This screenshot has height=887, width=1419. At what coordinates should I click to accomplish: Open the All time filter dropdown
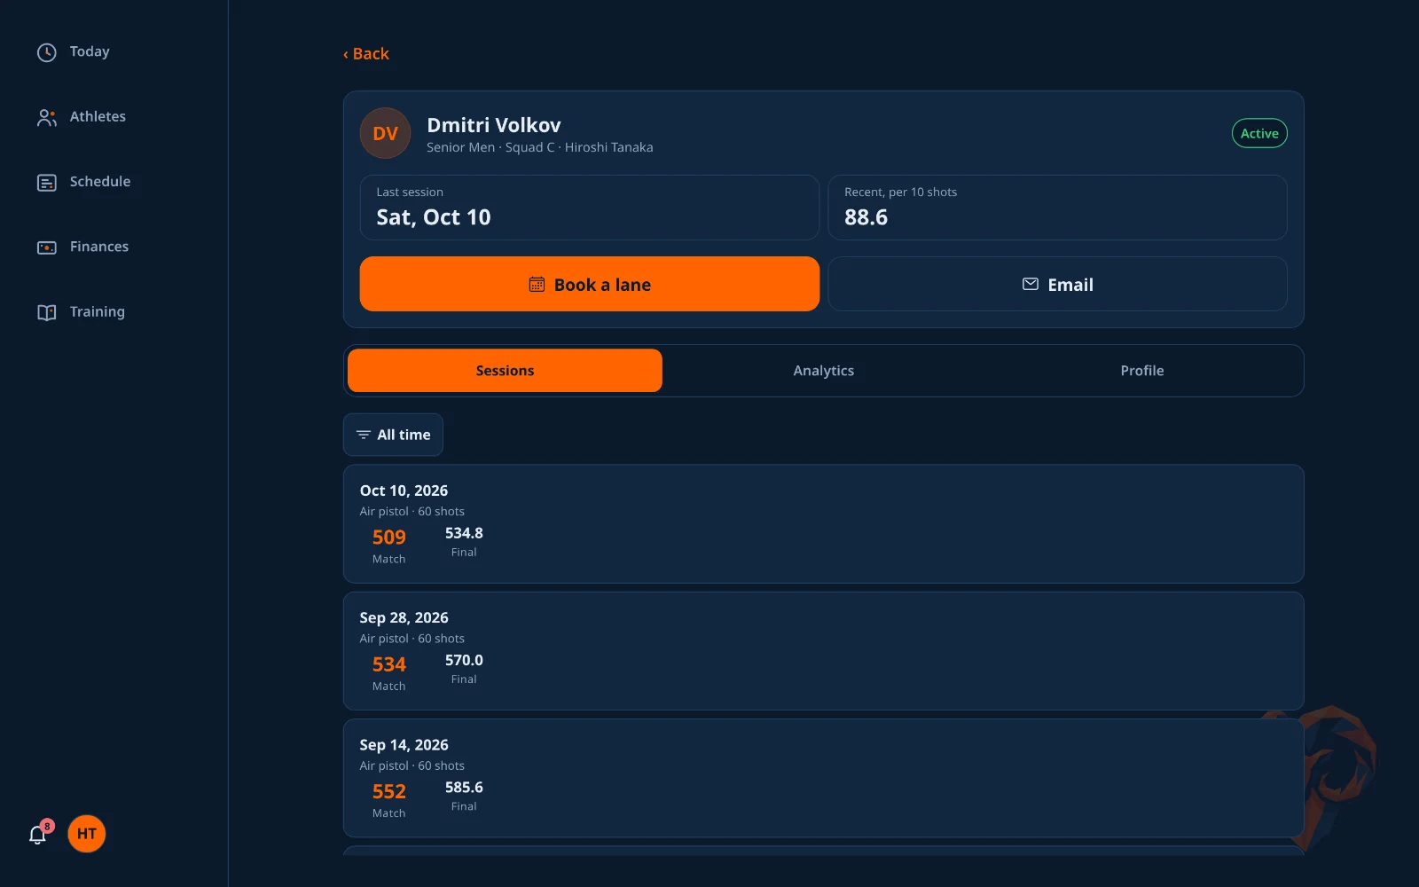[x=393, y=435]
